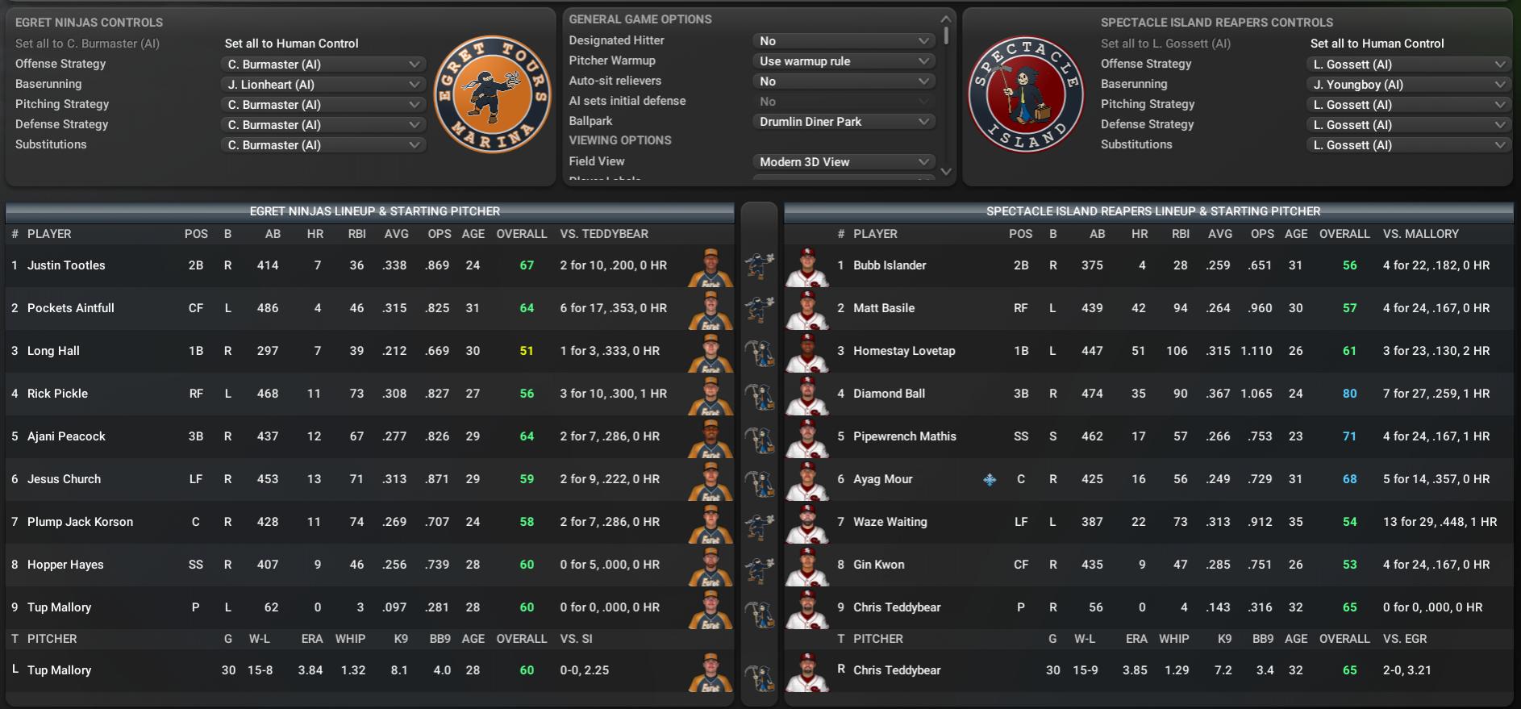
Task: Click the matchup icon between Tootles and Islander
Action: [x=759, y=265]
